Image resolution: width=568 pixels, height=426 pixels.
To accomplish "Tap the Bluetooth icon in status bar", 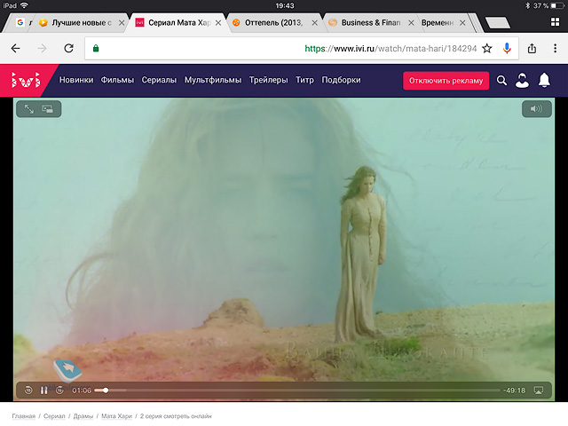I will pos(528,5).
